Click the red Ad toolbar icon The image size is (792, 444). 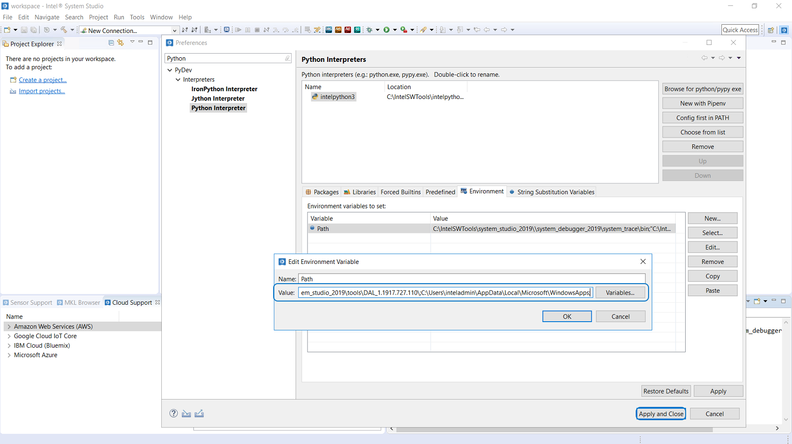coord(348,30)
